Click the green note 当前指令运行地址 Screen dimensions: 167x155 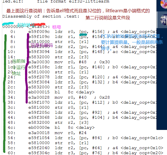pyautogui.click(x=19, y=67)
